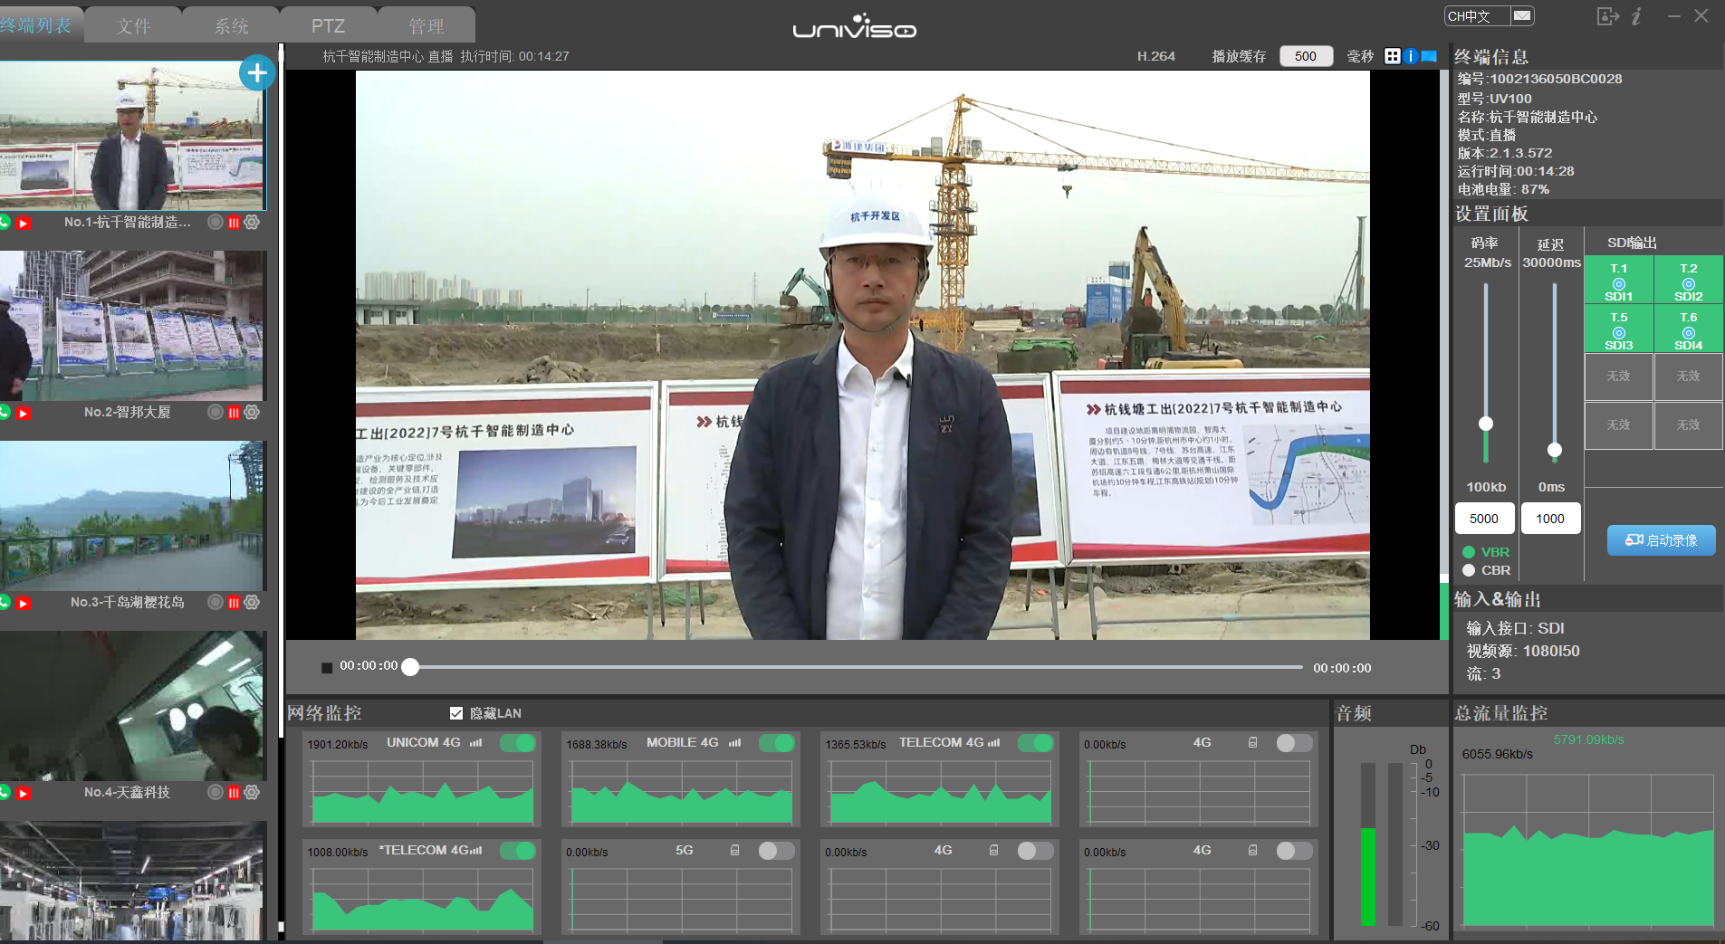This screenshot has height=944, width=1725.
Task: Click red play icon for No.3-千岛湖樱花岛
Action: [24, 603]
